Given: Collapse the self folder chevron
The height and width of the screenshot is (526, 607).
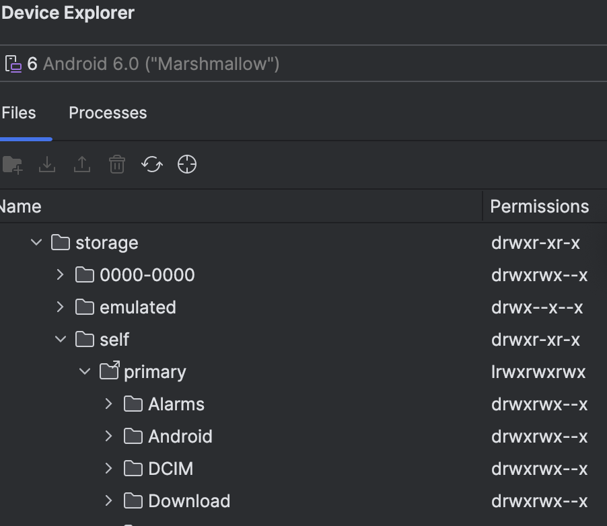Looking at the screenshot, I should 61,339.
